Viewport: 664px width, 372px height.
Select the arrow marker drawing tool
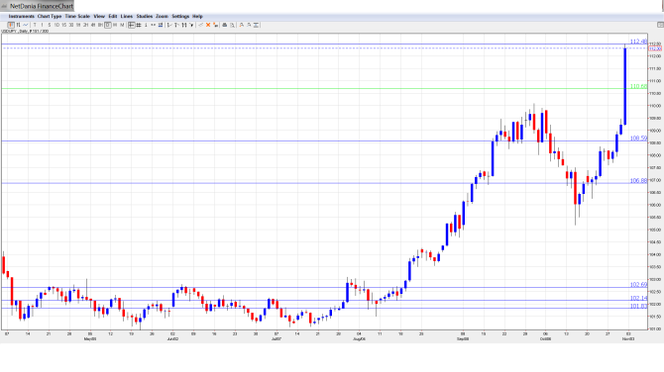(191, 25)
